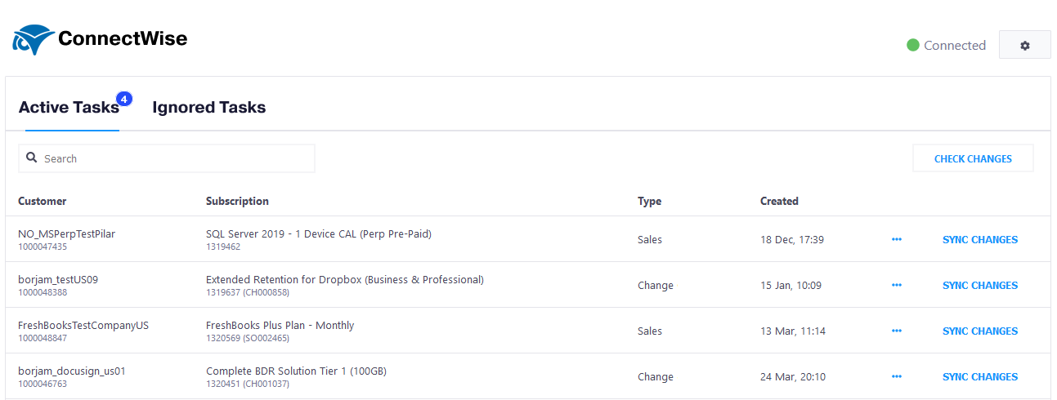
Task: Click the Customer column header
Action: (x=43, y=201)
